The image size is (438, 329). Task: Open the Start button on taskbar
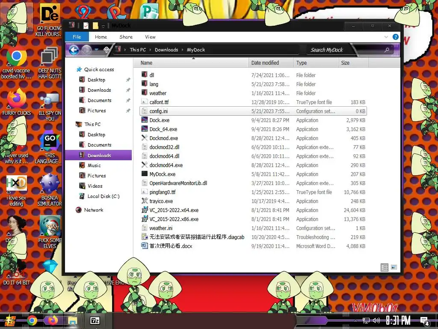click(x=10, y=320)
